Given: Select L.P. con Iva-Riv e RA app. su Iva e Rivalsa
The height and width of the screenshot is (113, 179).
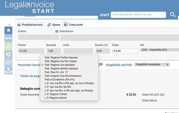Looking at the screenshot, I should pyautogui.click(x=69, y=83).
